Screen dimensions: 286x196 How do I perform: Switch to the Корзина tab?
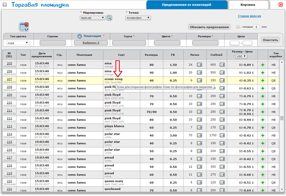(x=248, y=5)
